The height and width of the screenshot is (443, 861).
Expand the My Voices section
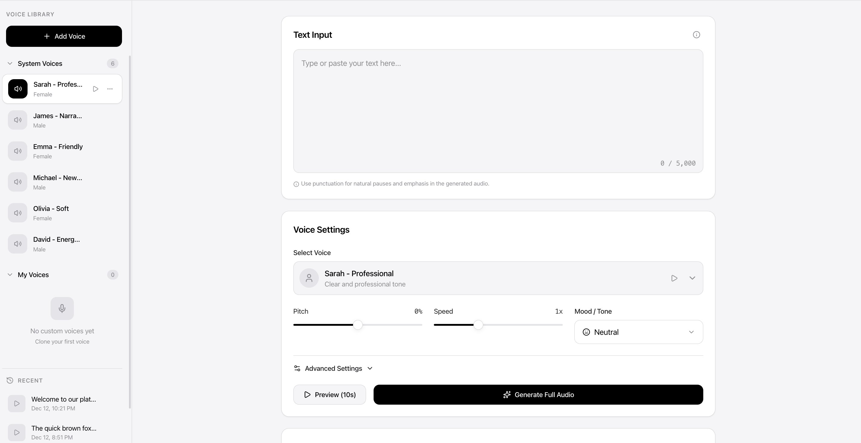pos(10,275)
